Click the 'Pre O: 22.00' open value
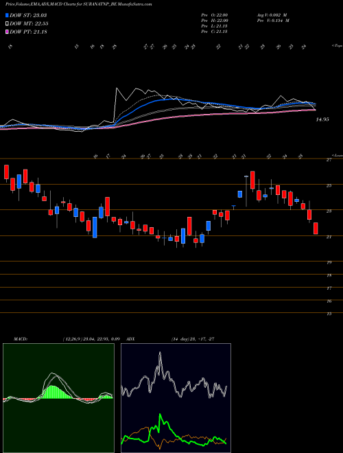343x453 pixels. pos(215,15)
